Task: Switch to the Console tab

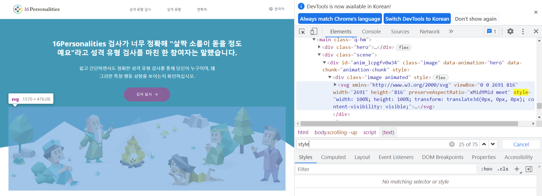Action: (371, 32)
